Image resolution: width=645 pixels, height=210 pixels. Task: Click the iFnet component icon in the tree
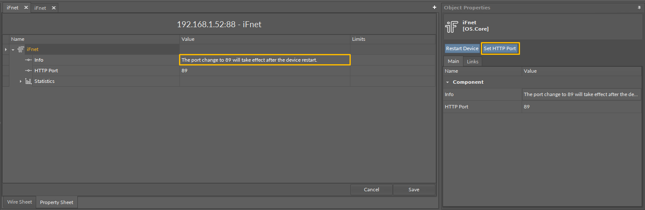click(x=20, y=49)
